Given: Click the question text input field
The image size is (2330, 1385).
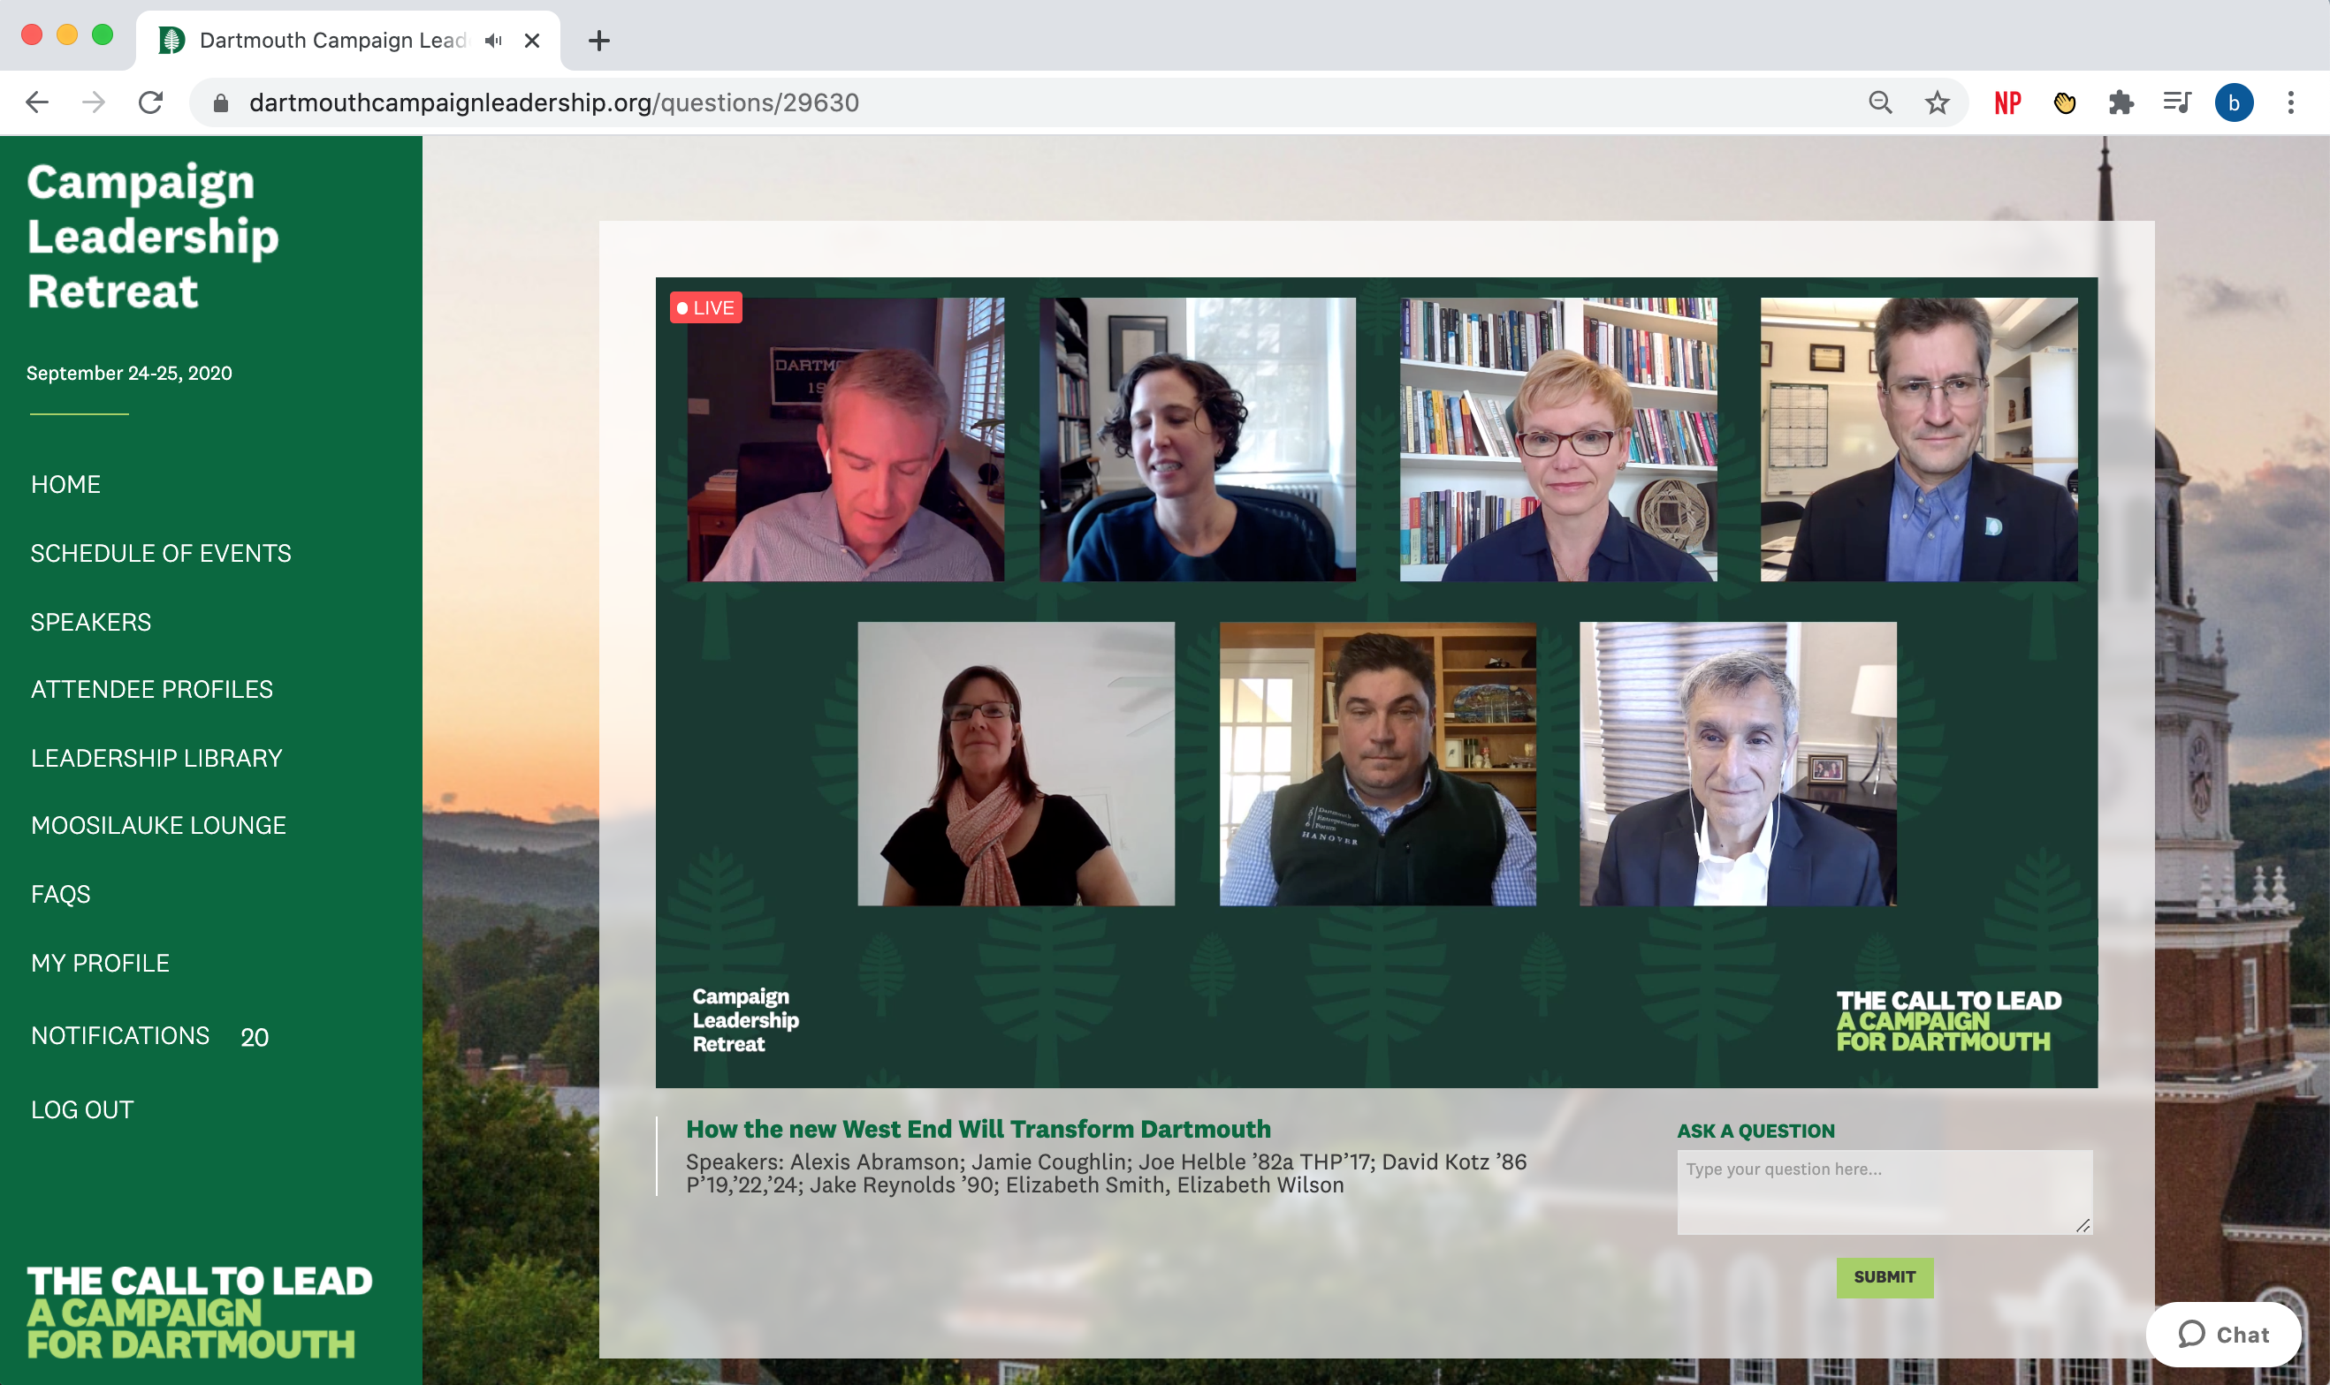Looking at the screenshot, I should pyautogui.click(x=1884, y=1192).
